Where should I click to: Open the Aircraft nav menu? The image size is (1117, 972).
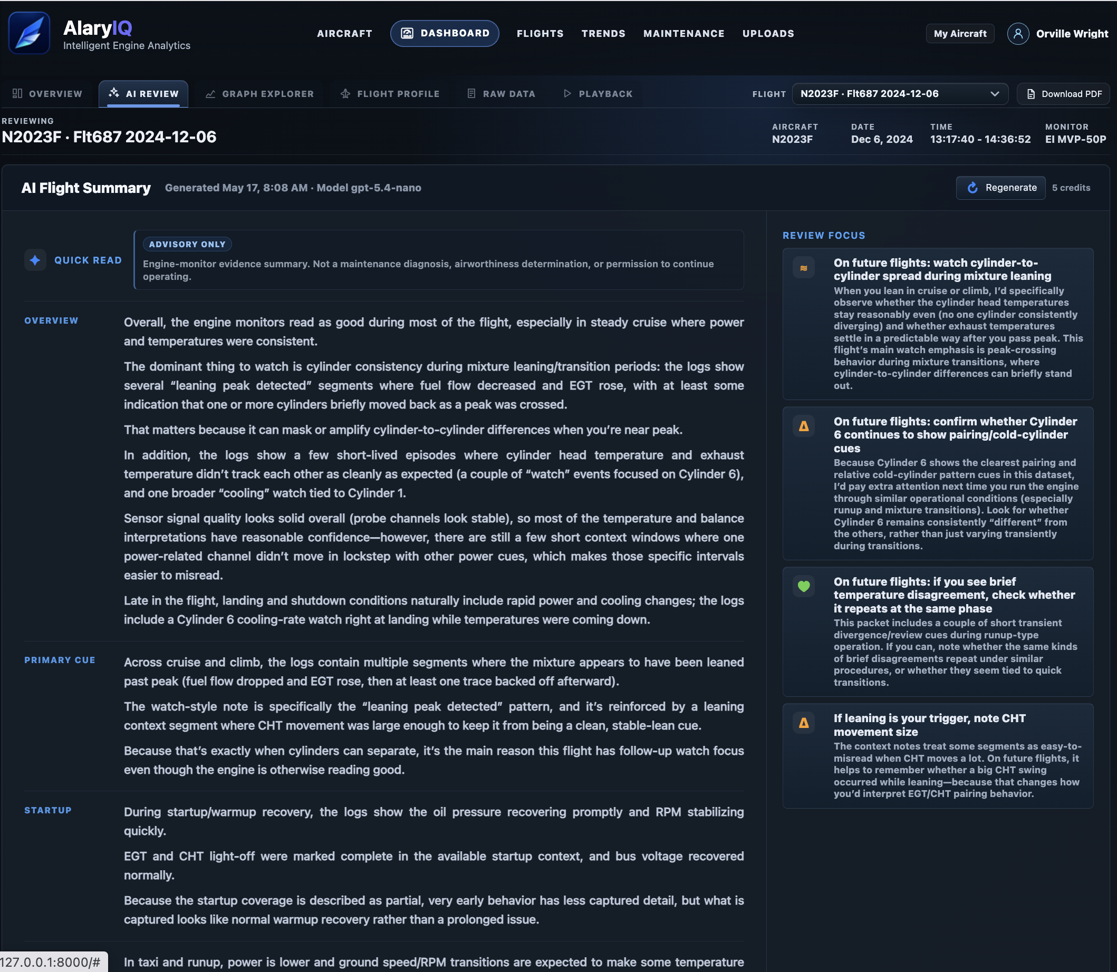coord(345,34)
